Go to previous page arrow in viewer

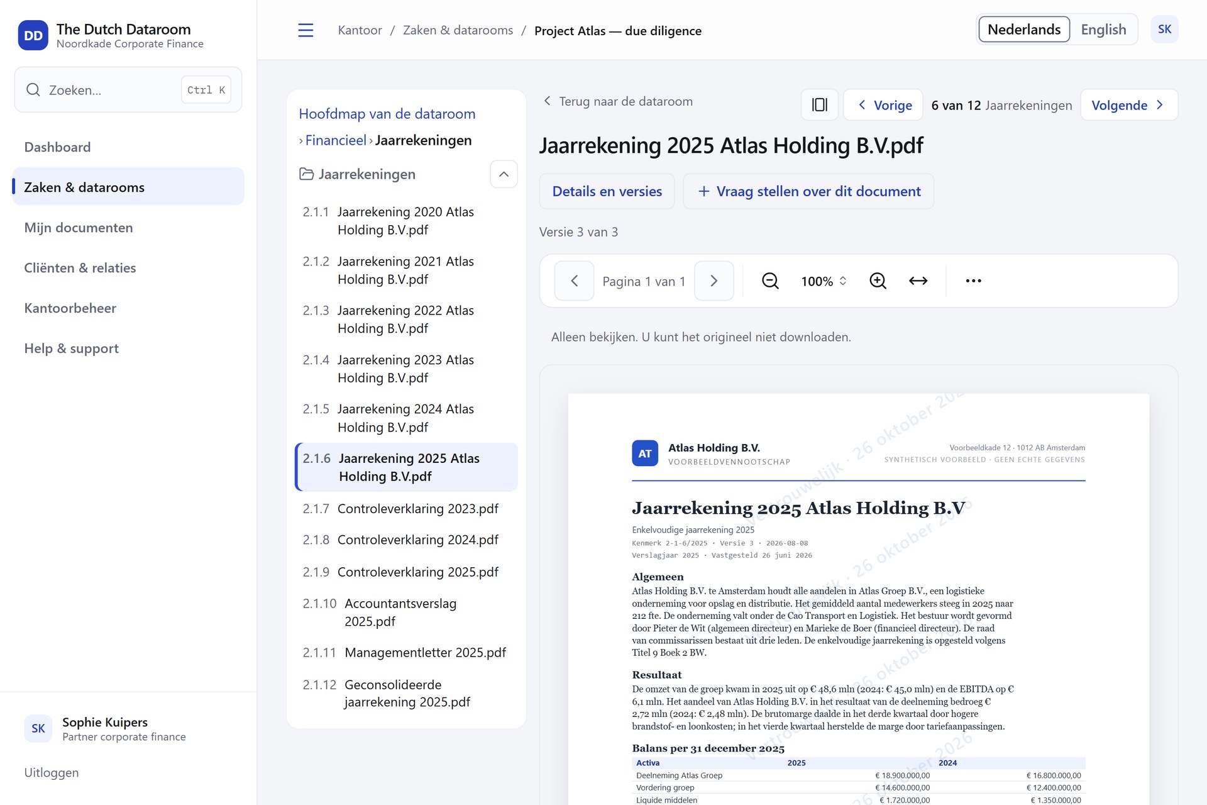coord(574,281)
